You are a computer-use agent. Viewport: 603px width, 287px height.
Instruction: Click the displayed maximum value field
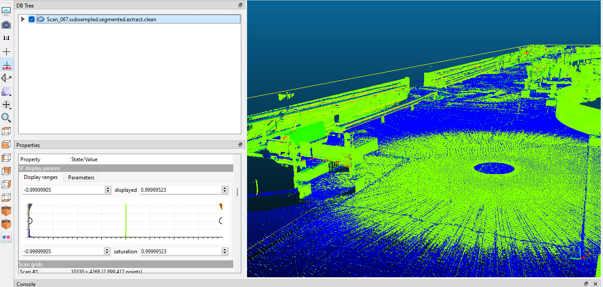[x=181, y=190]
